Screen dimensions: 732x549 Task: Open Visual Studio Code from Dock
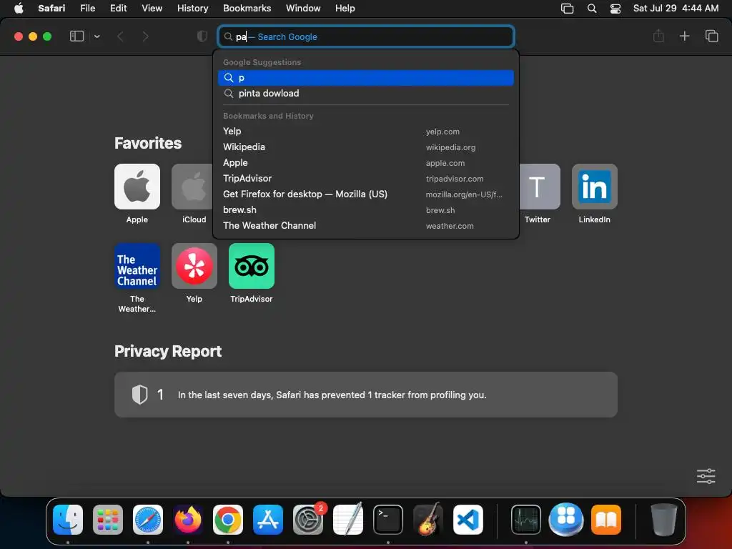[x=468, y=519]
